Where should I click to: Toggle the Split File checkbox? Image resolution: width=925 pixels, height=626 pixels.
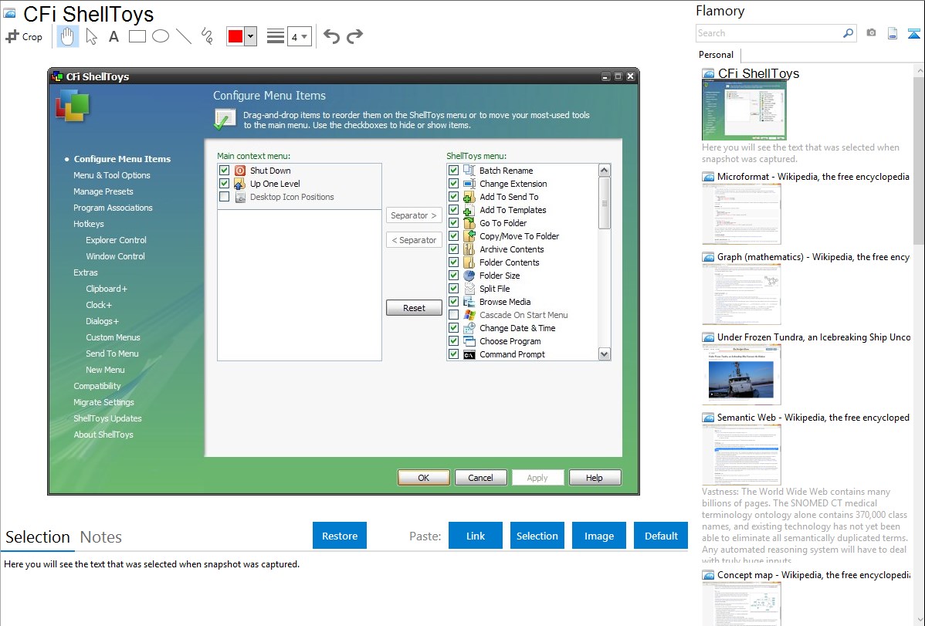454,289
